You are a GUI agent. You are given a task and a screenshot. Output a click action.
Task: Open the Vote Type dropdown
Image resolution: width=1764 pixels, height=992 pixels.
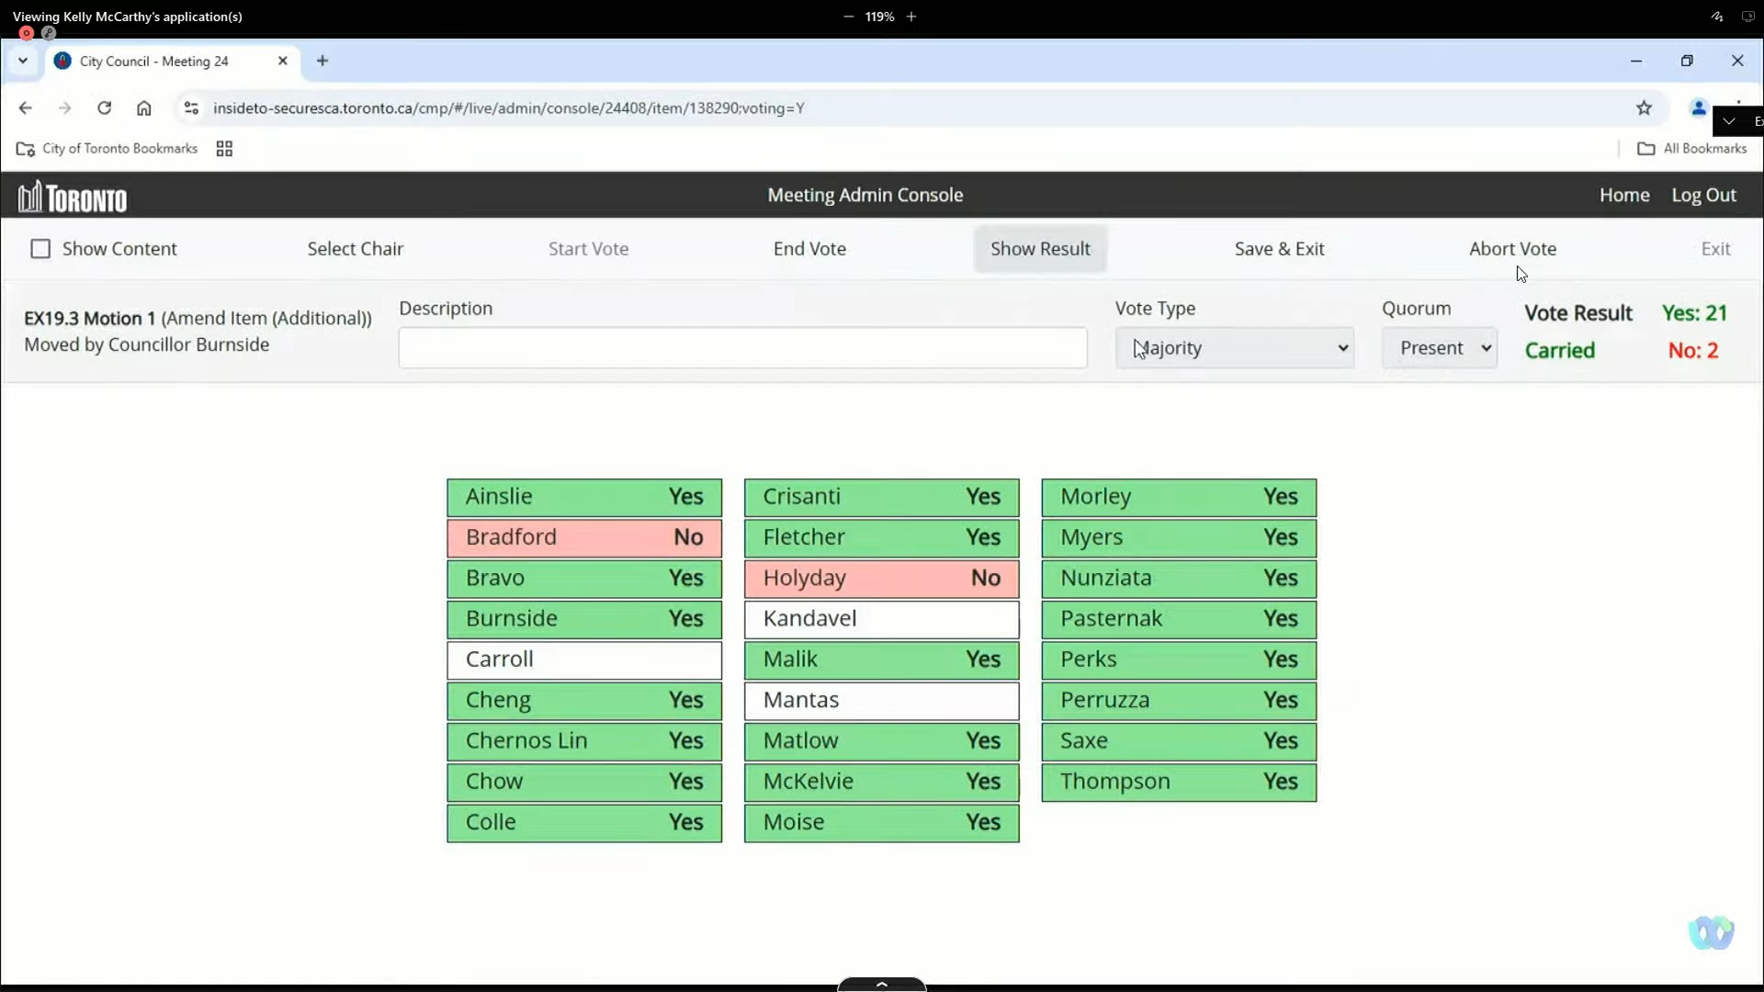pyautogui.click(x=1234, y=348)
